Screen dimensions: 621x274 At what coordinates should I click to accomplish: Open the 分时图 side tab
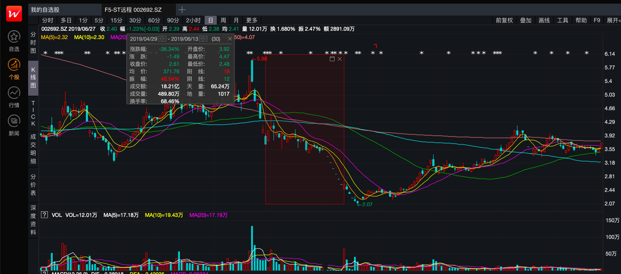click(x=33, y=43)
